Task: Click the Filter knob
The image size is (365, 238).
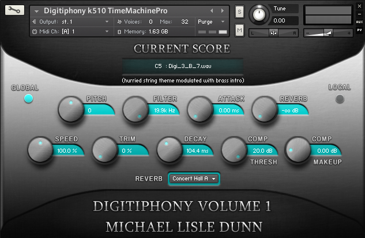Action: point(136,109)
